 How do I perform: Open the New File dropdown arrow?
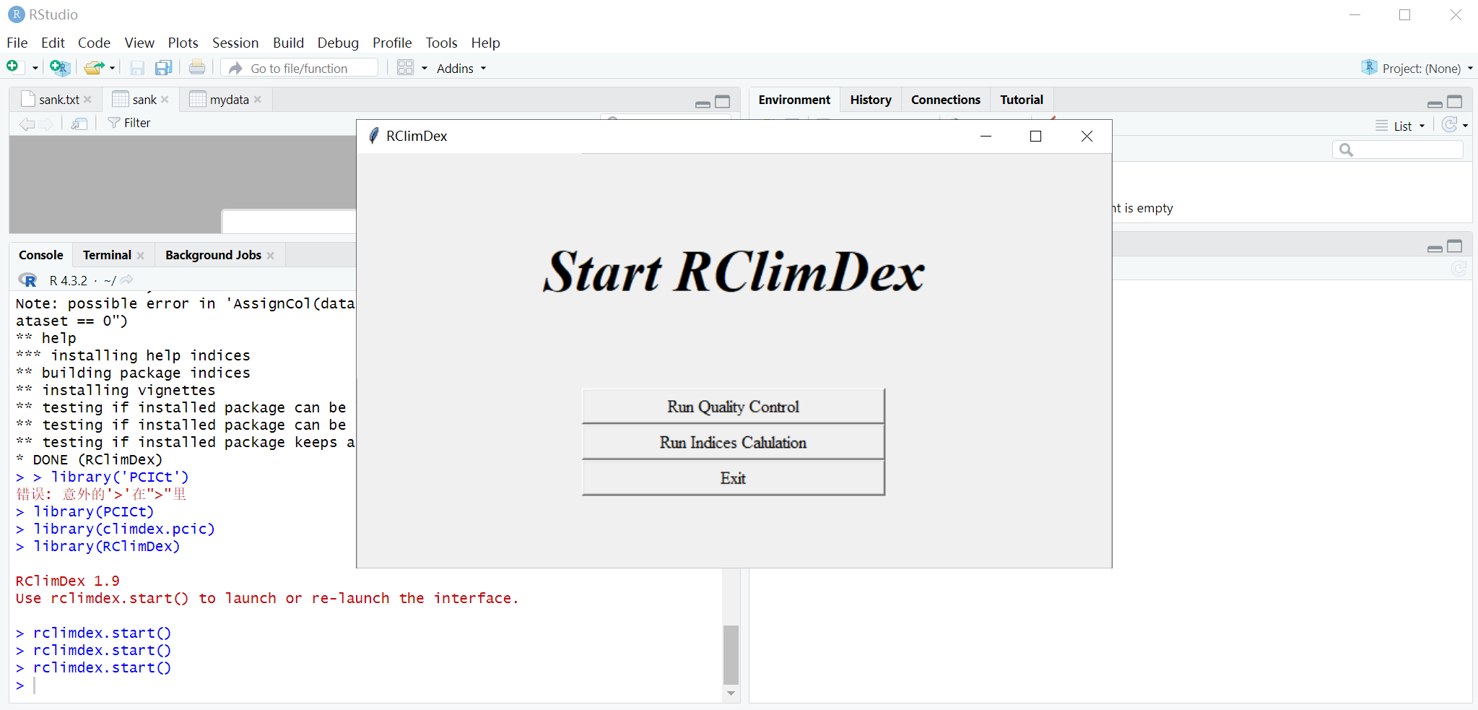click(35, 69)
